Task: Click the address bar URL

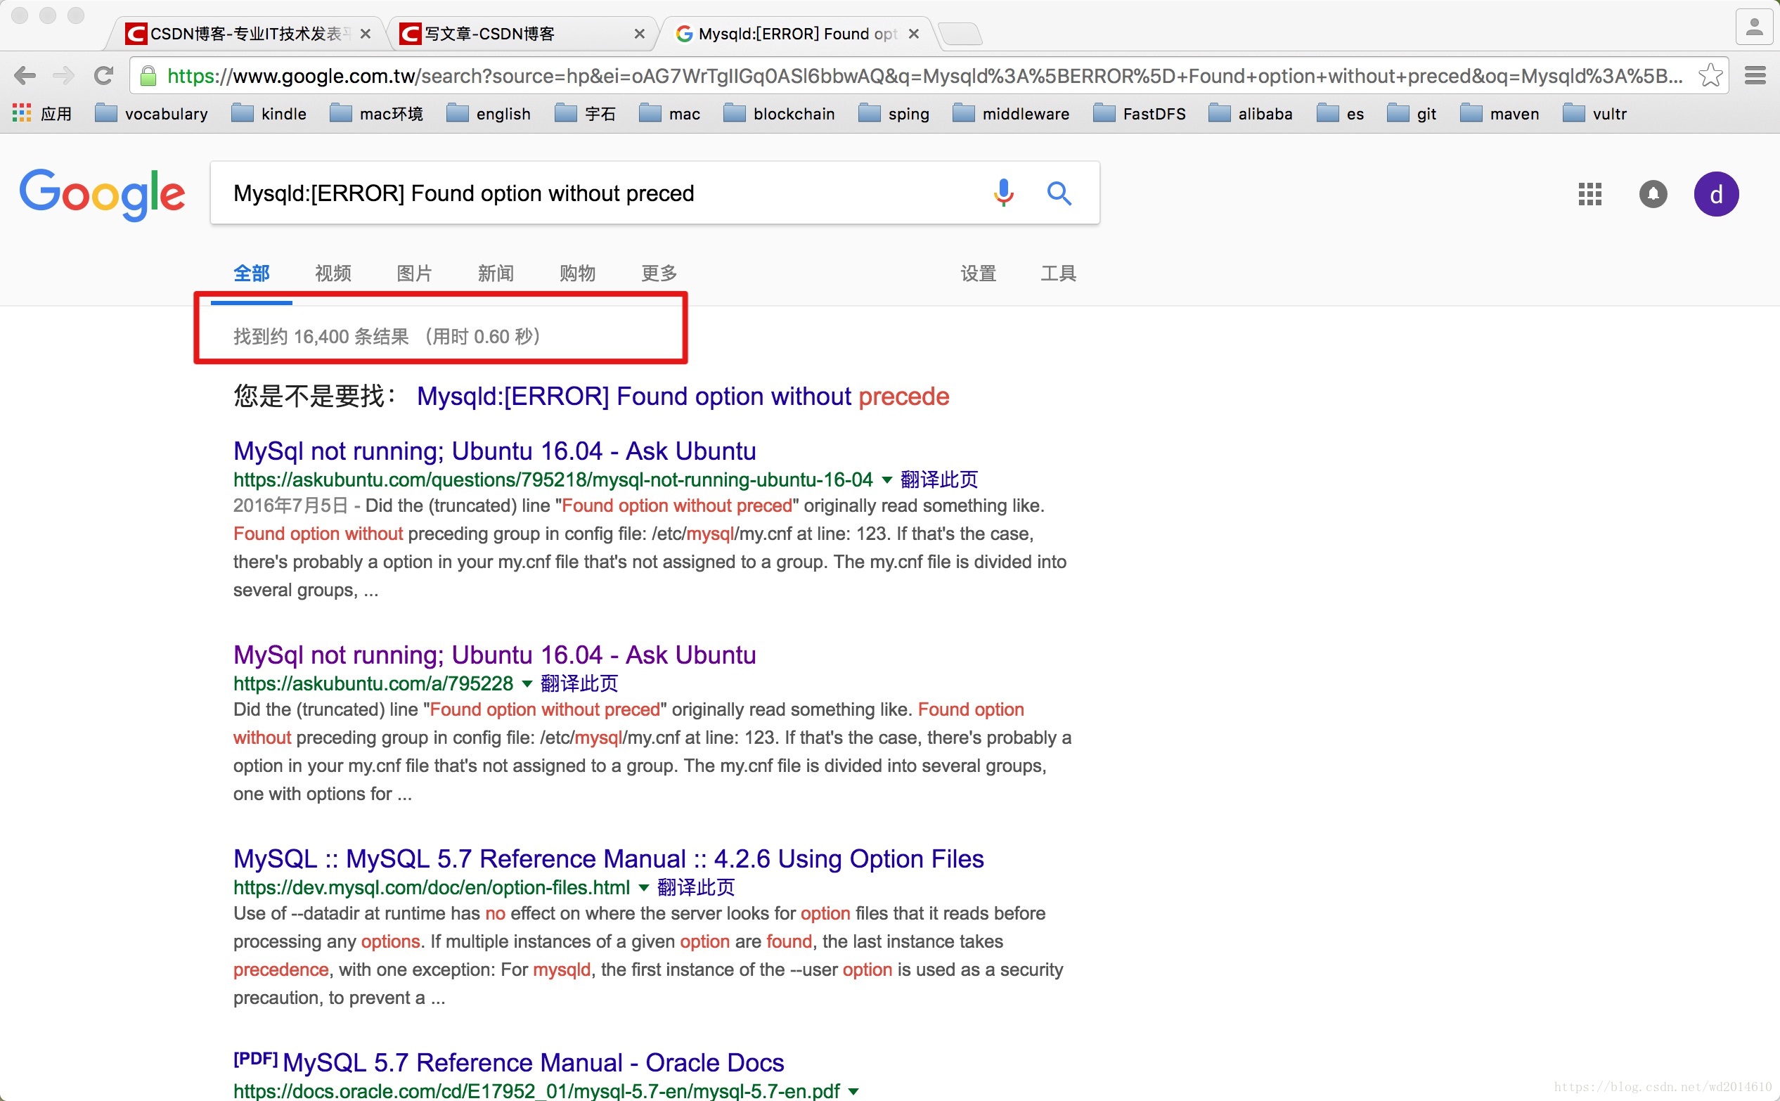Action: coord(924,76)
